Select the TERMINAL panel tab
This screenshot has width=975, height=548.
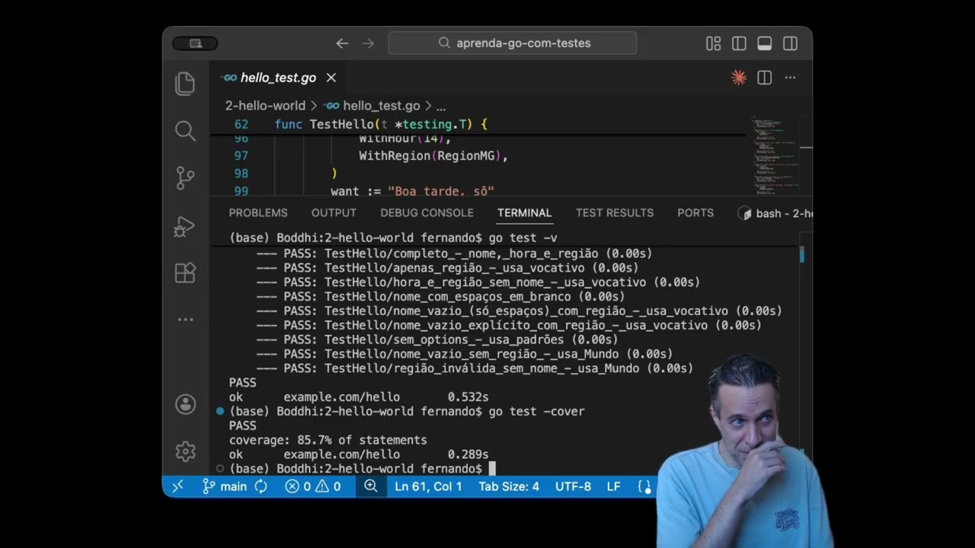tap(524, 213)
